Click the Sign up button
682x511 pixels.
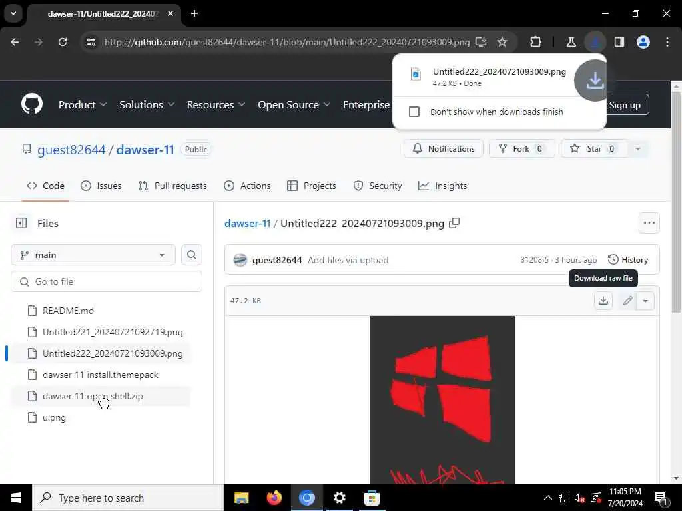pyautogui.click(x=625, y=105)
